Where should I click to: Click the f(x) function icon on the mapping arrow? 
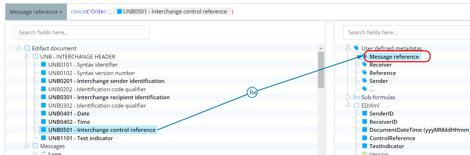[x=252, y=92]
